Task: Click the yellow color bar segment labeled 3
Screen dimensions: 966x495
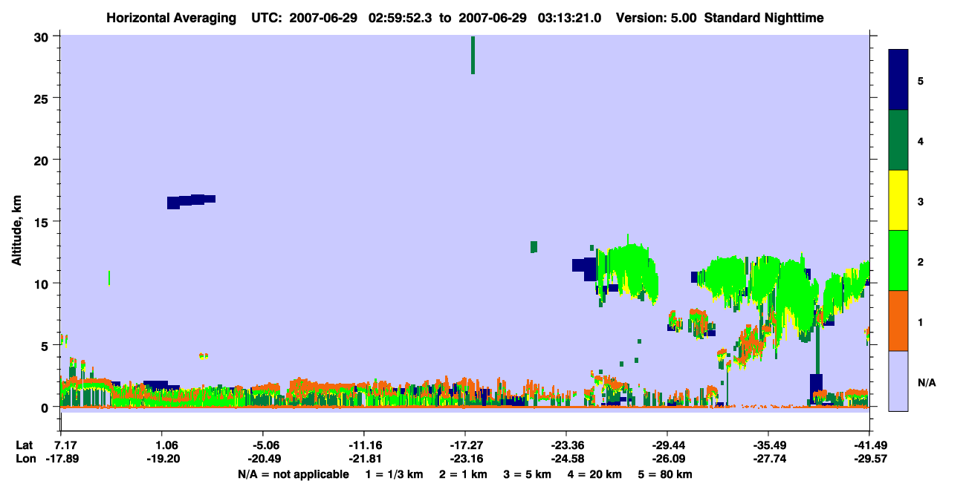Action: pyautogui.click(x=898, y=200)
